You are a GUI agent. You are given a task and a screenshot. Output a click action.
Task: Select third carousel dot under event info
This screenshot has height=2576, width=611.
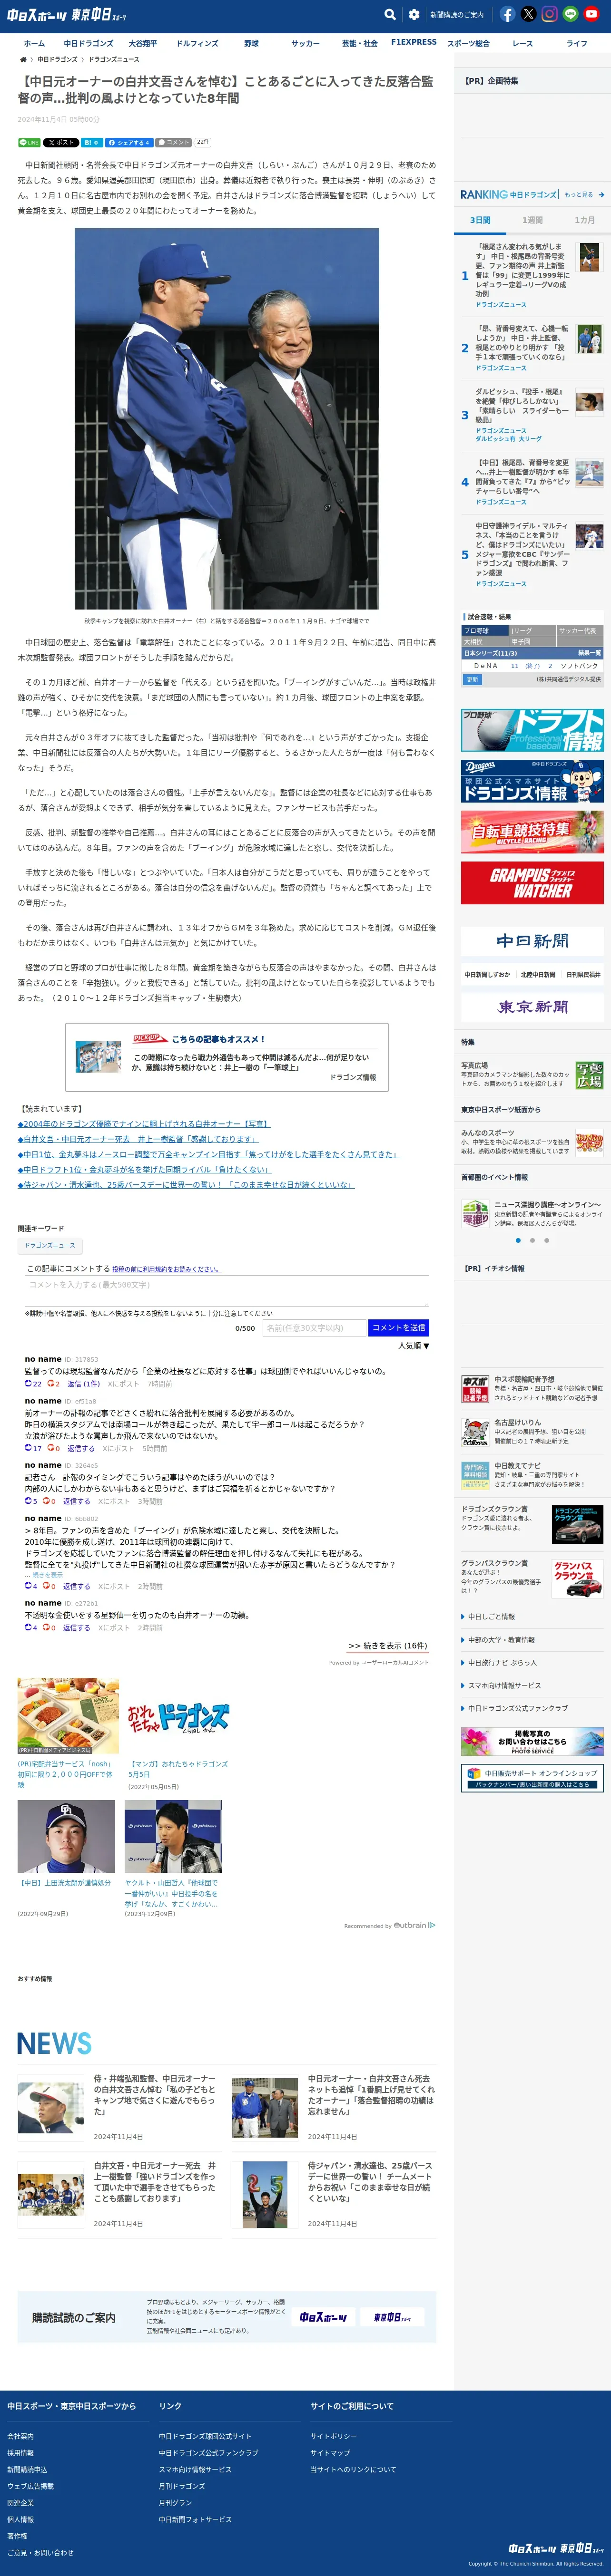point(546,1240)
